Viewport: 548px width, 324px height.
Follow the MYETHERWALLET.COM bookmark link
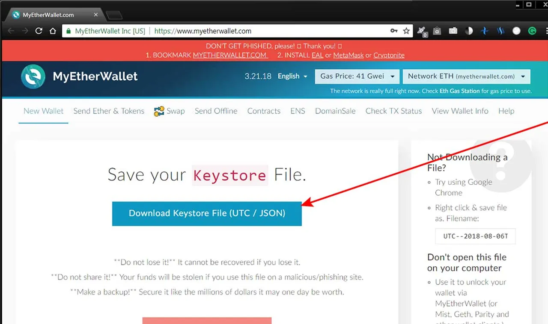[x=230, y=55]
